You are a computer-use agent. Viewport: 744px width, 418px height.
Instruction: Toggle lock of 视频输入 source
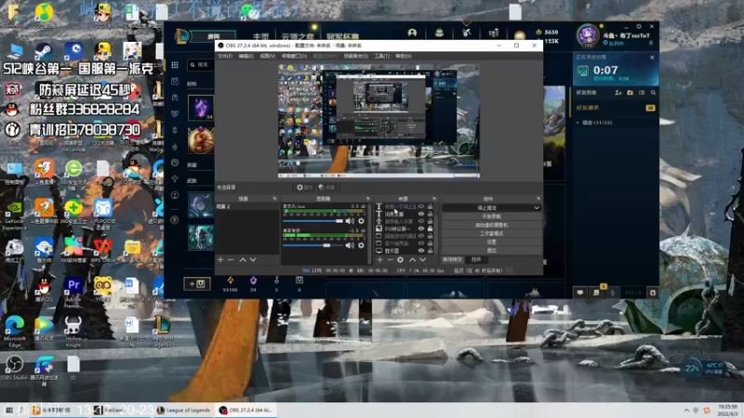(x=430, y=221)
